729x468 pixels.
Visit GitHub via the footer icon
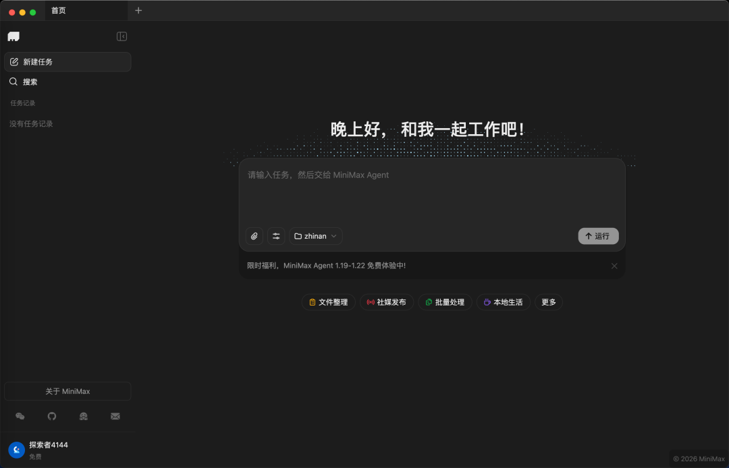coord(52,417)
